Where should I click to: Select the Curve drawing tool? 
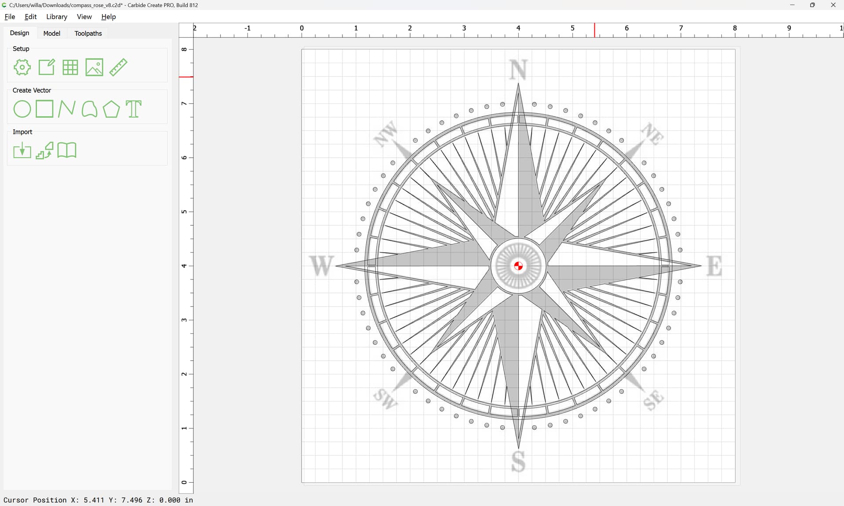tap(89, 109)
